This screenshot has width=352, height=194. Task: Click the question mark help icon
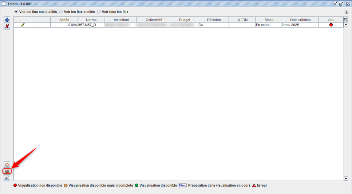click(x=346, y=12)
